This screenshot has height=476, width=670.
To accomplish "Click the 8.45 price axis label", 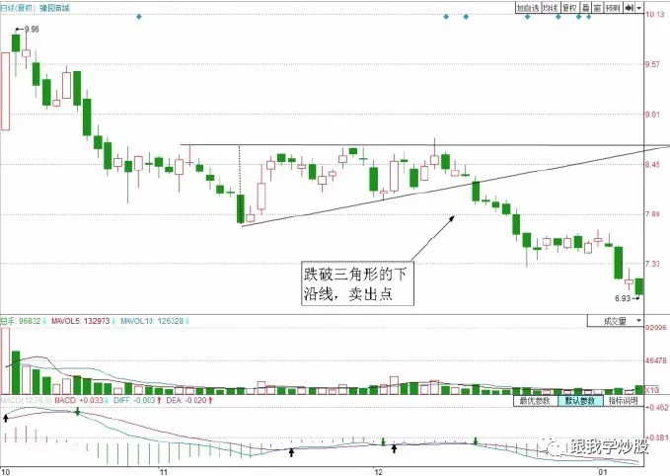I will [652, 165].
